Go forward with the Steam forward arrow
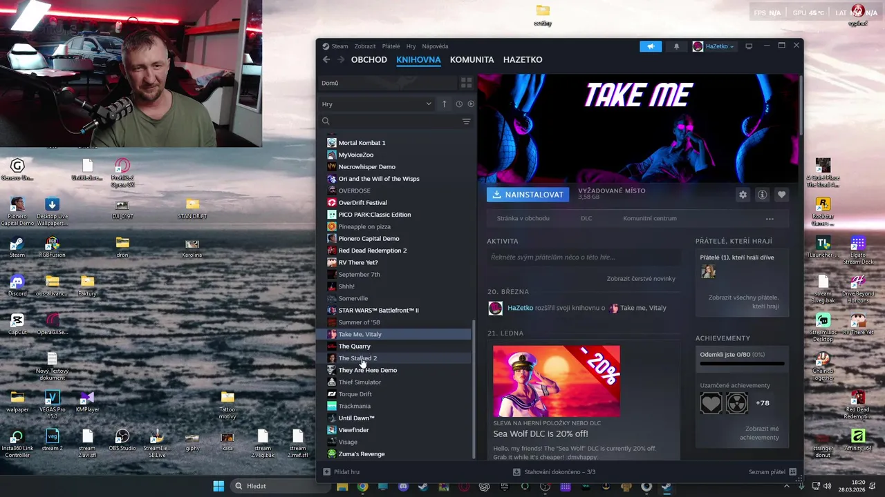 tap(341, 59)
